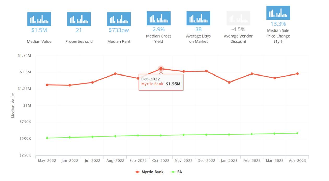Click Myrtle Bank's Jan-2023 data point
Image resolution: width=329 pixels, height=181 pixels.
pyautogui.click(x=229, y=82)
